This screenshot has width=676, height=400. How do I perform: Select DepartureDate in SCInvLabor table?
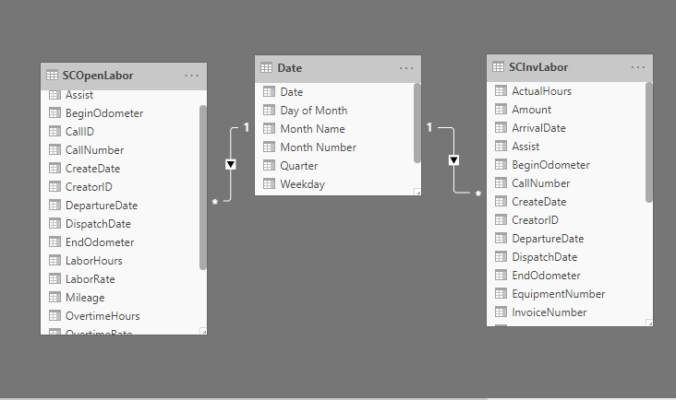point(548,239)
